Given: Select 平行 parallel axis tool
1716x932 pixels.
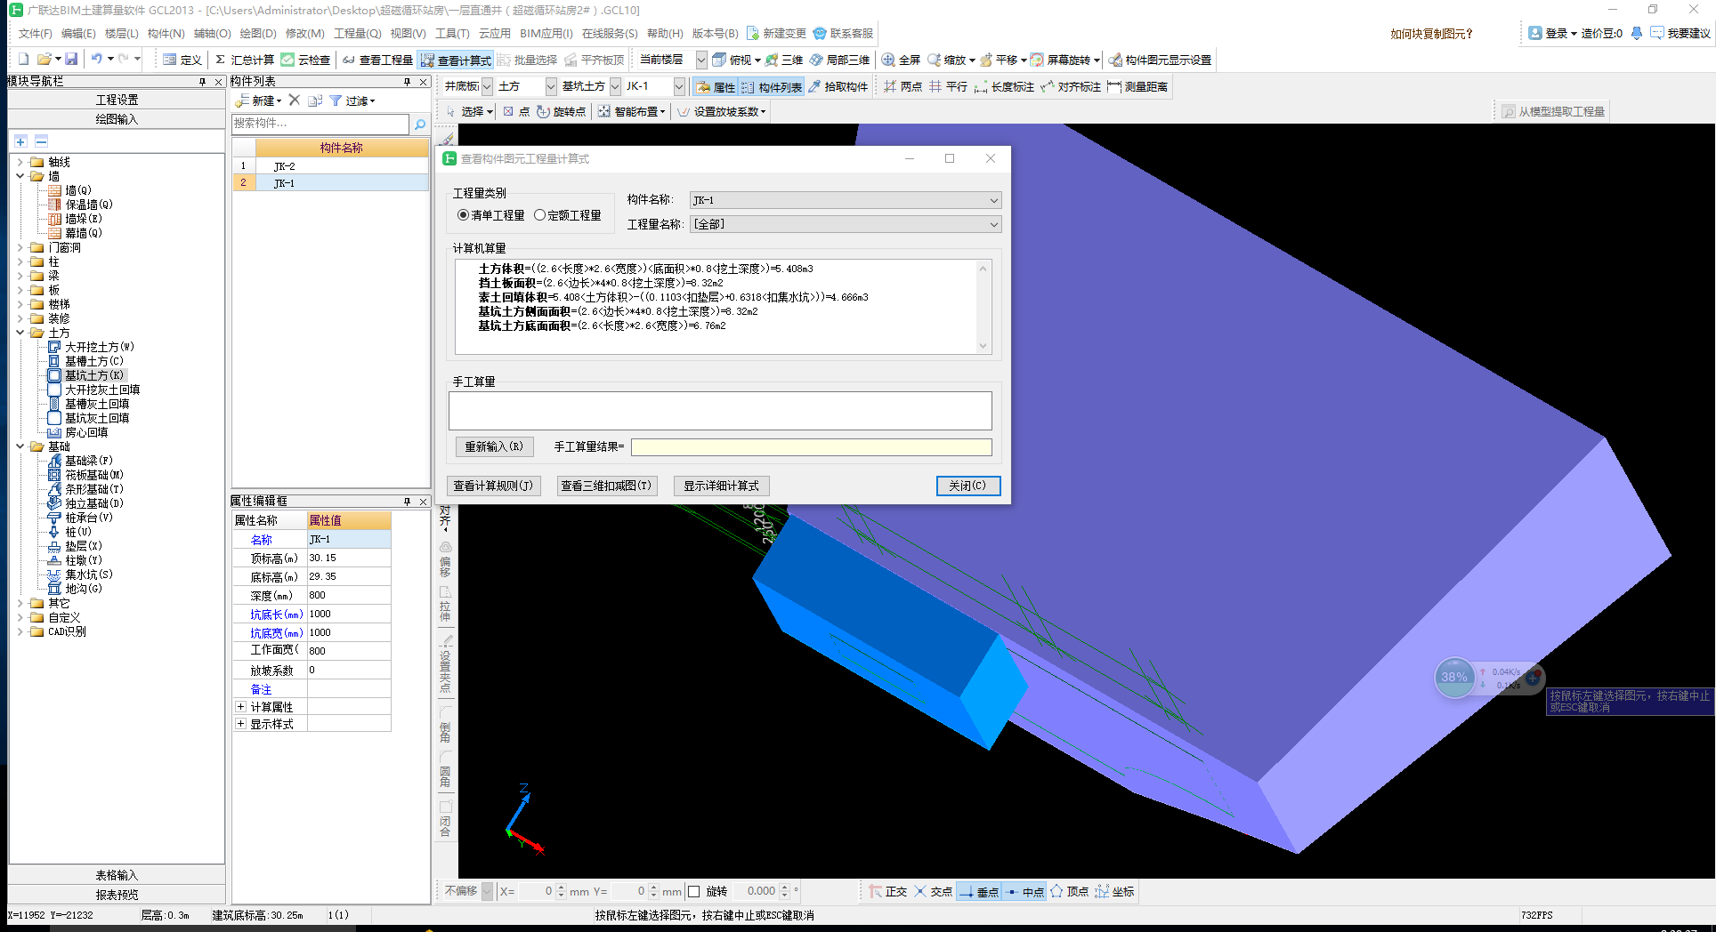Looking at the screenshot, I should coord(949,86).
